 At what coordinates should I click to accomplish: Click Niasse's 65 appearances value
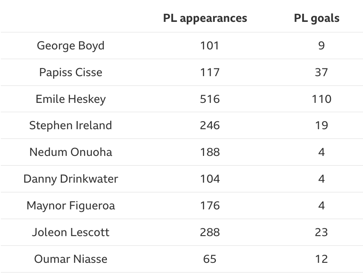click(210, 259)
